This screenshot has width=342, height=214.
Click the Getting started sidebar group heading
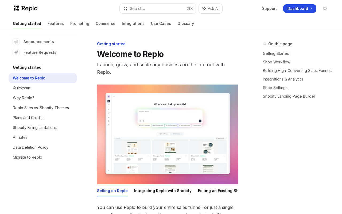[x=27, y=67]
